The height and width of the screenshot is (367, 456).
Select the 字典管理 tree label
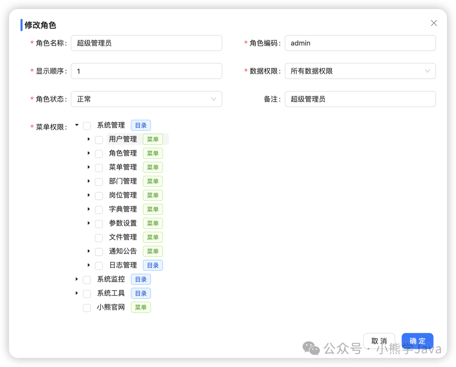point(123,209)
